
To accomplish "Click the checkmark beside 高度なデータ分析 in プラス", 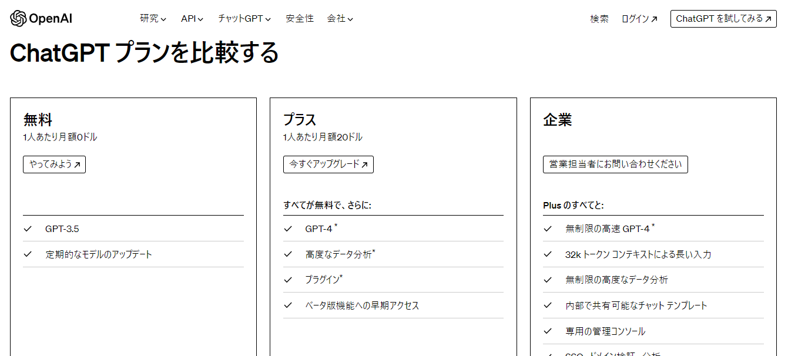I will click(287, 254).
